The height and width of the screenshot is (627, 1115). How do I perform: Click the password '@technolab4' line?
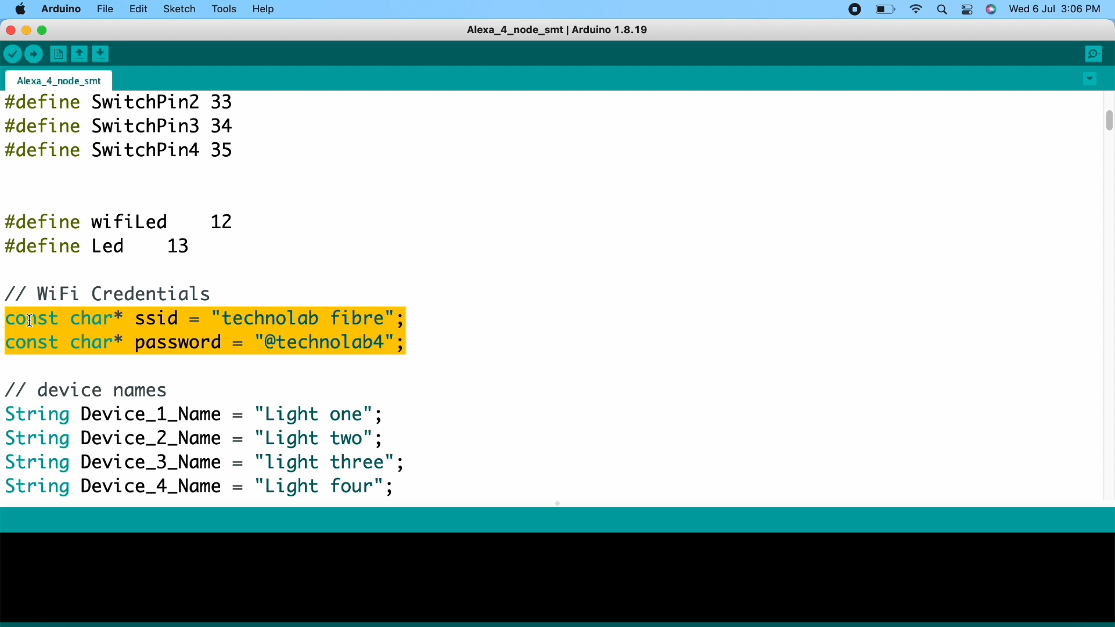coord(205,344)
